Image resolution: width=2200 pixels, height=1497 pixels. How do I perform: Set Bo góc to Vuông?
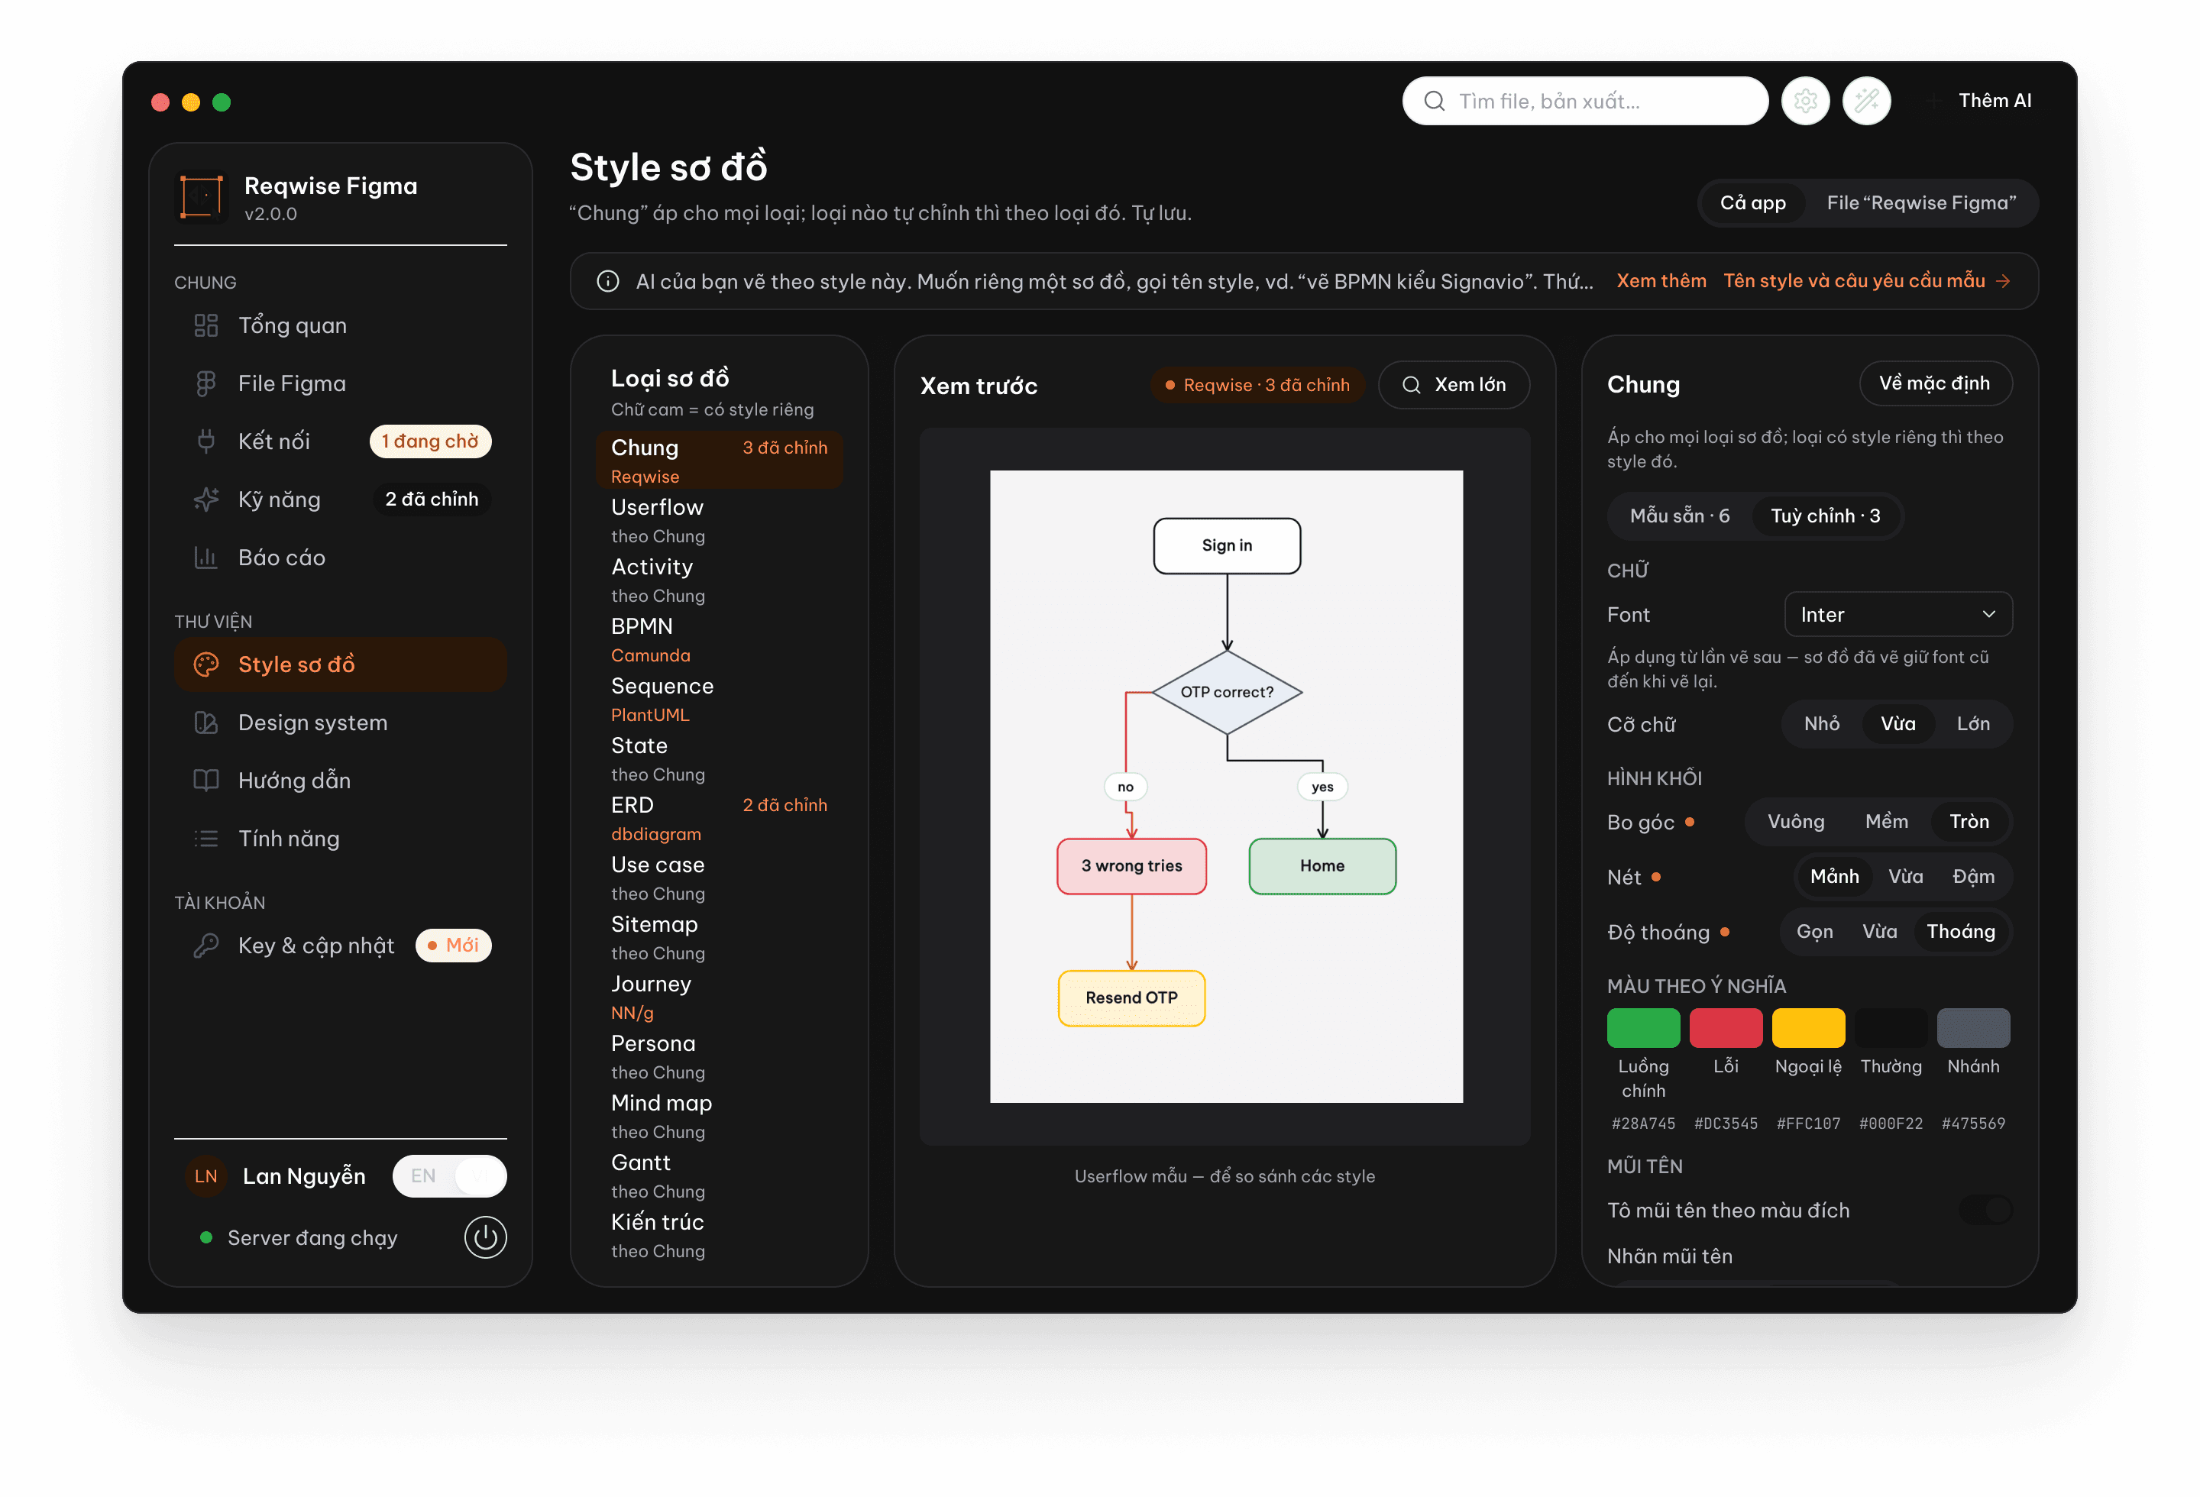[1796, 821]
